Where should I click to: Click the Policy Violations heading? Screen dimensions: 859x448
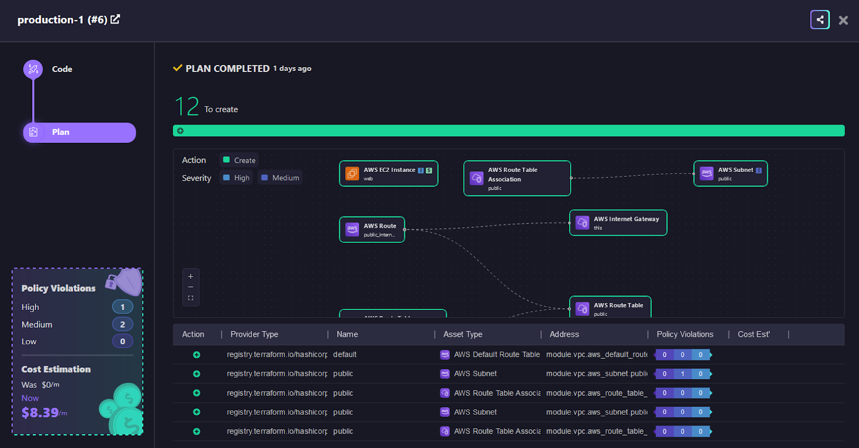(x=59, y=288)
